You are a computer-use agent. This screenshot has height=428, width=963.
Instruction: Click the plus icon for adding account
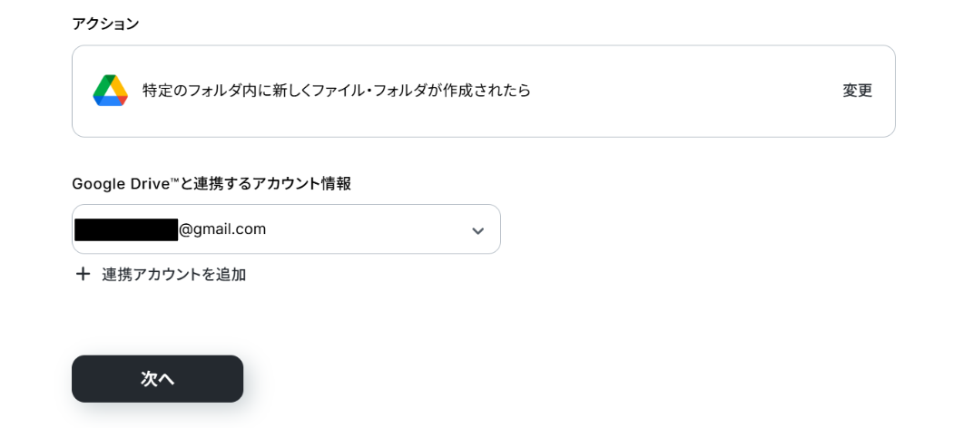[84, 274]
